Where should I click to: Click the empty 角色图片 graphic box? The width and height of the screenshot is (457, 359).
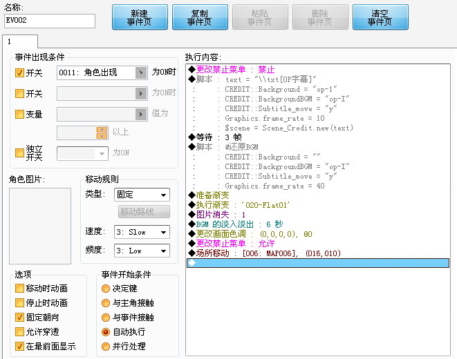(40, 226)
